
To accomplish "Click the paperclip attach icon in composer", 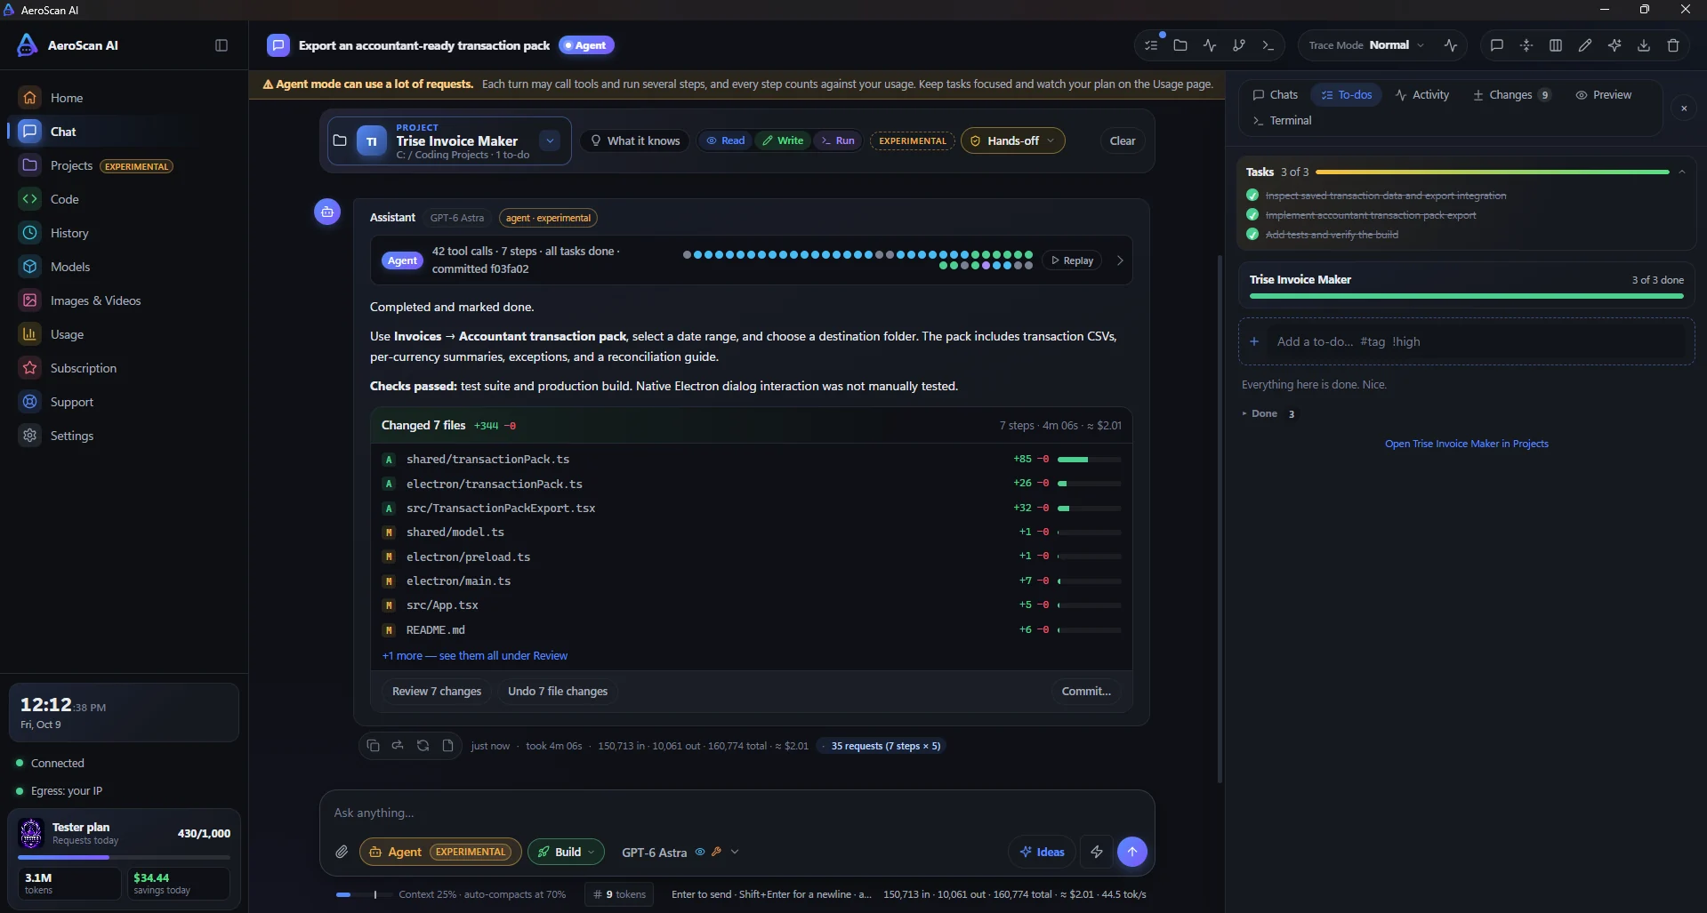I will click(342, 852).
